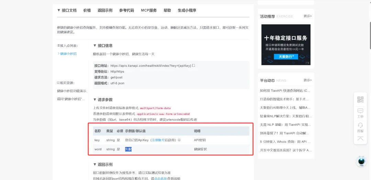371x180 pixels.
Task: Click the API URL text apis.tianapi.com/healthskill
Action: tap(151, 65)
